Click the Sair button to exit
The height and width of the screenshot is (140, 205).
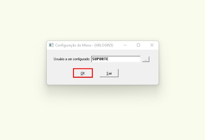coord(109,73)
